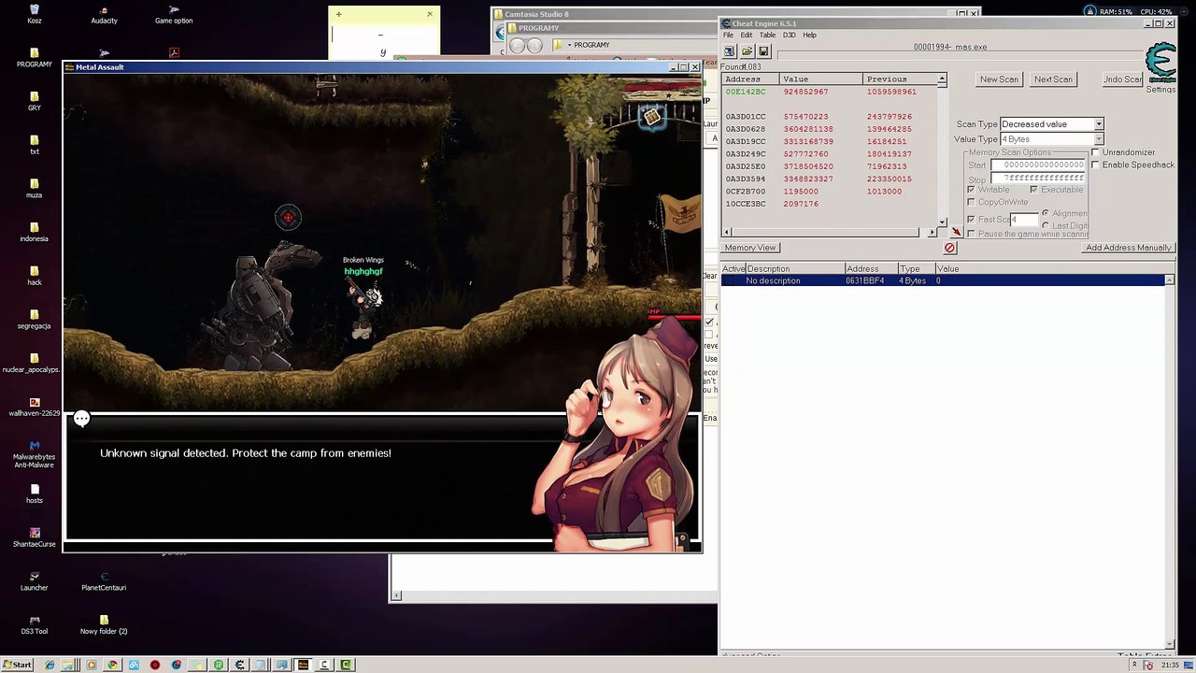1196x673 pixels.
Task: Switch to Cheat Engine gear taskbar icon
Action: (239, 666)
